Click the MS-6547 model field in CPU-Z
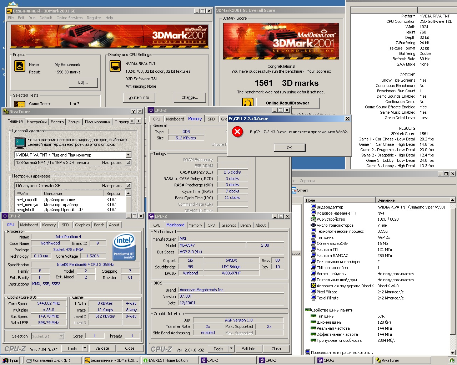This screenshot has height=365, width=457. coord(211,245)
